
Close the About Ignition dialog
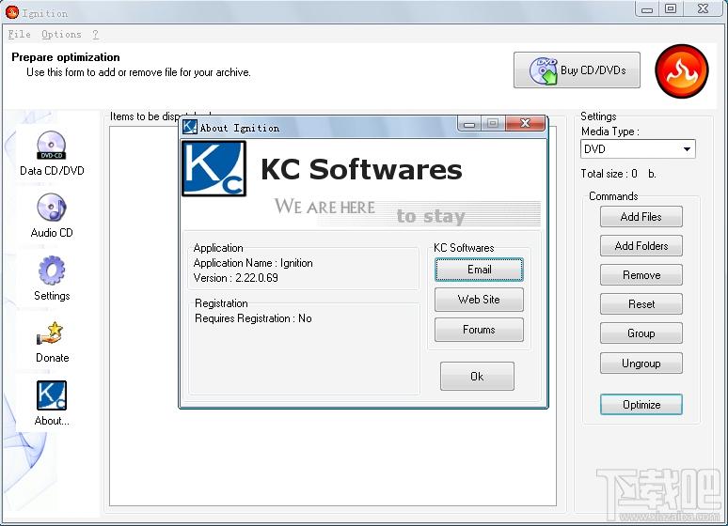[x=525, y=123]
